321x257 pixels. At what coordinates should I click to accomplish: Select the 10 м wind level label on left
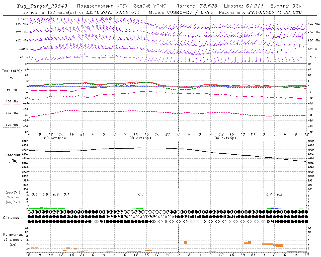point(24,57)
